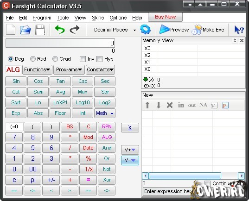
Task: Activate the context help pointer icon
Action: (239, 30)
